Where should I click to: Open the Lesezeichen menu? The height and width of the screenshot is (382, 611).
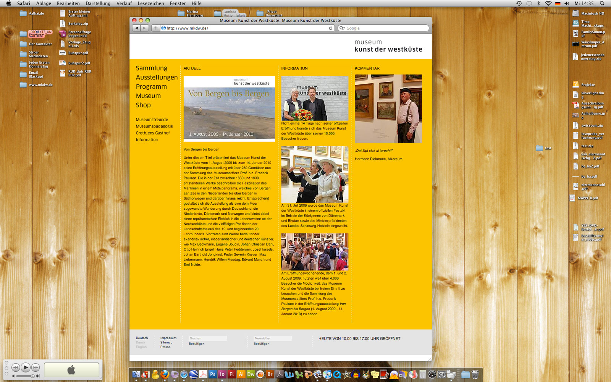pyautogui.click(x=151, y=3)
